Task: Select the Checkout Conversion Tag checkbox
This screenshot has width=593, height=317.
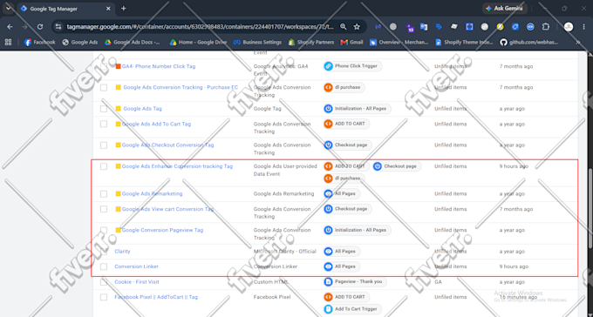Action: [x=104, y=145]
